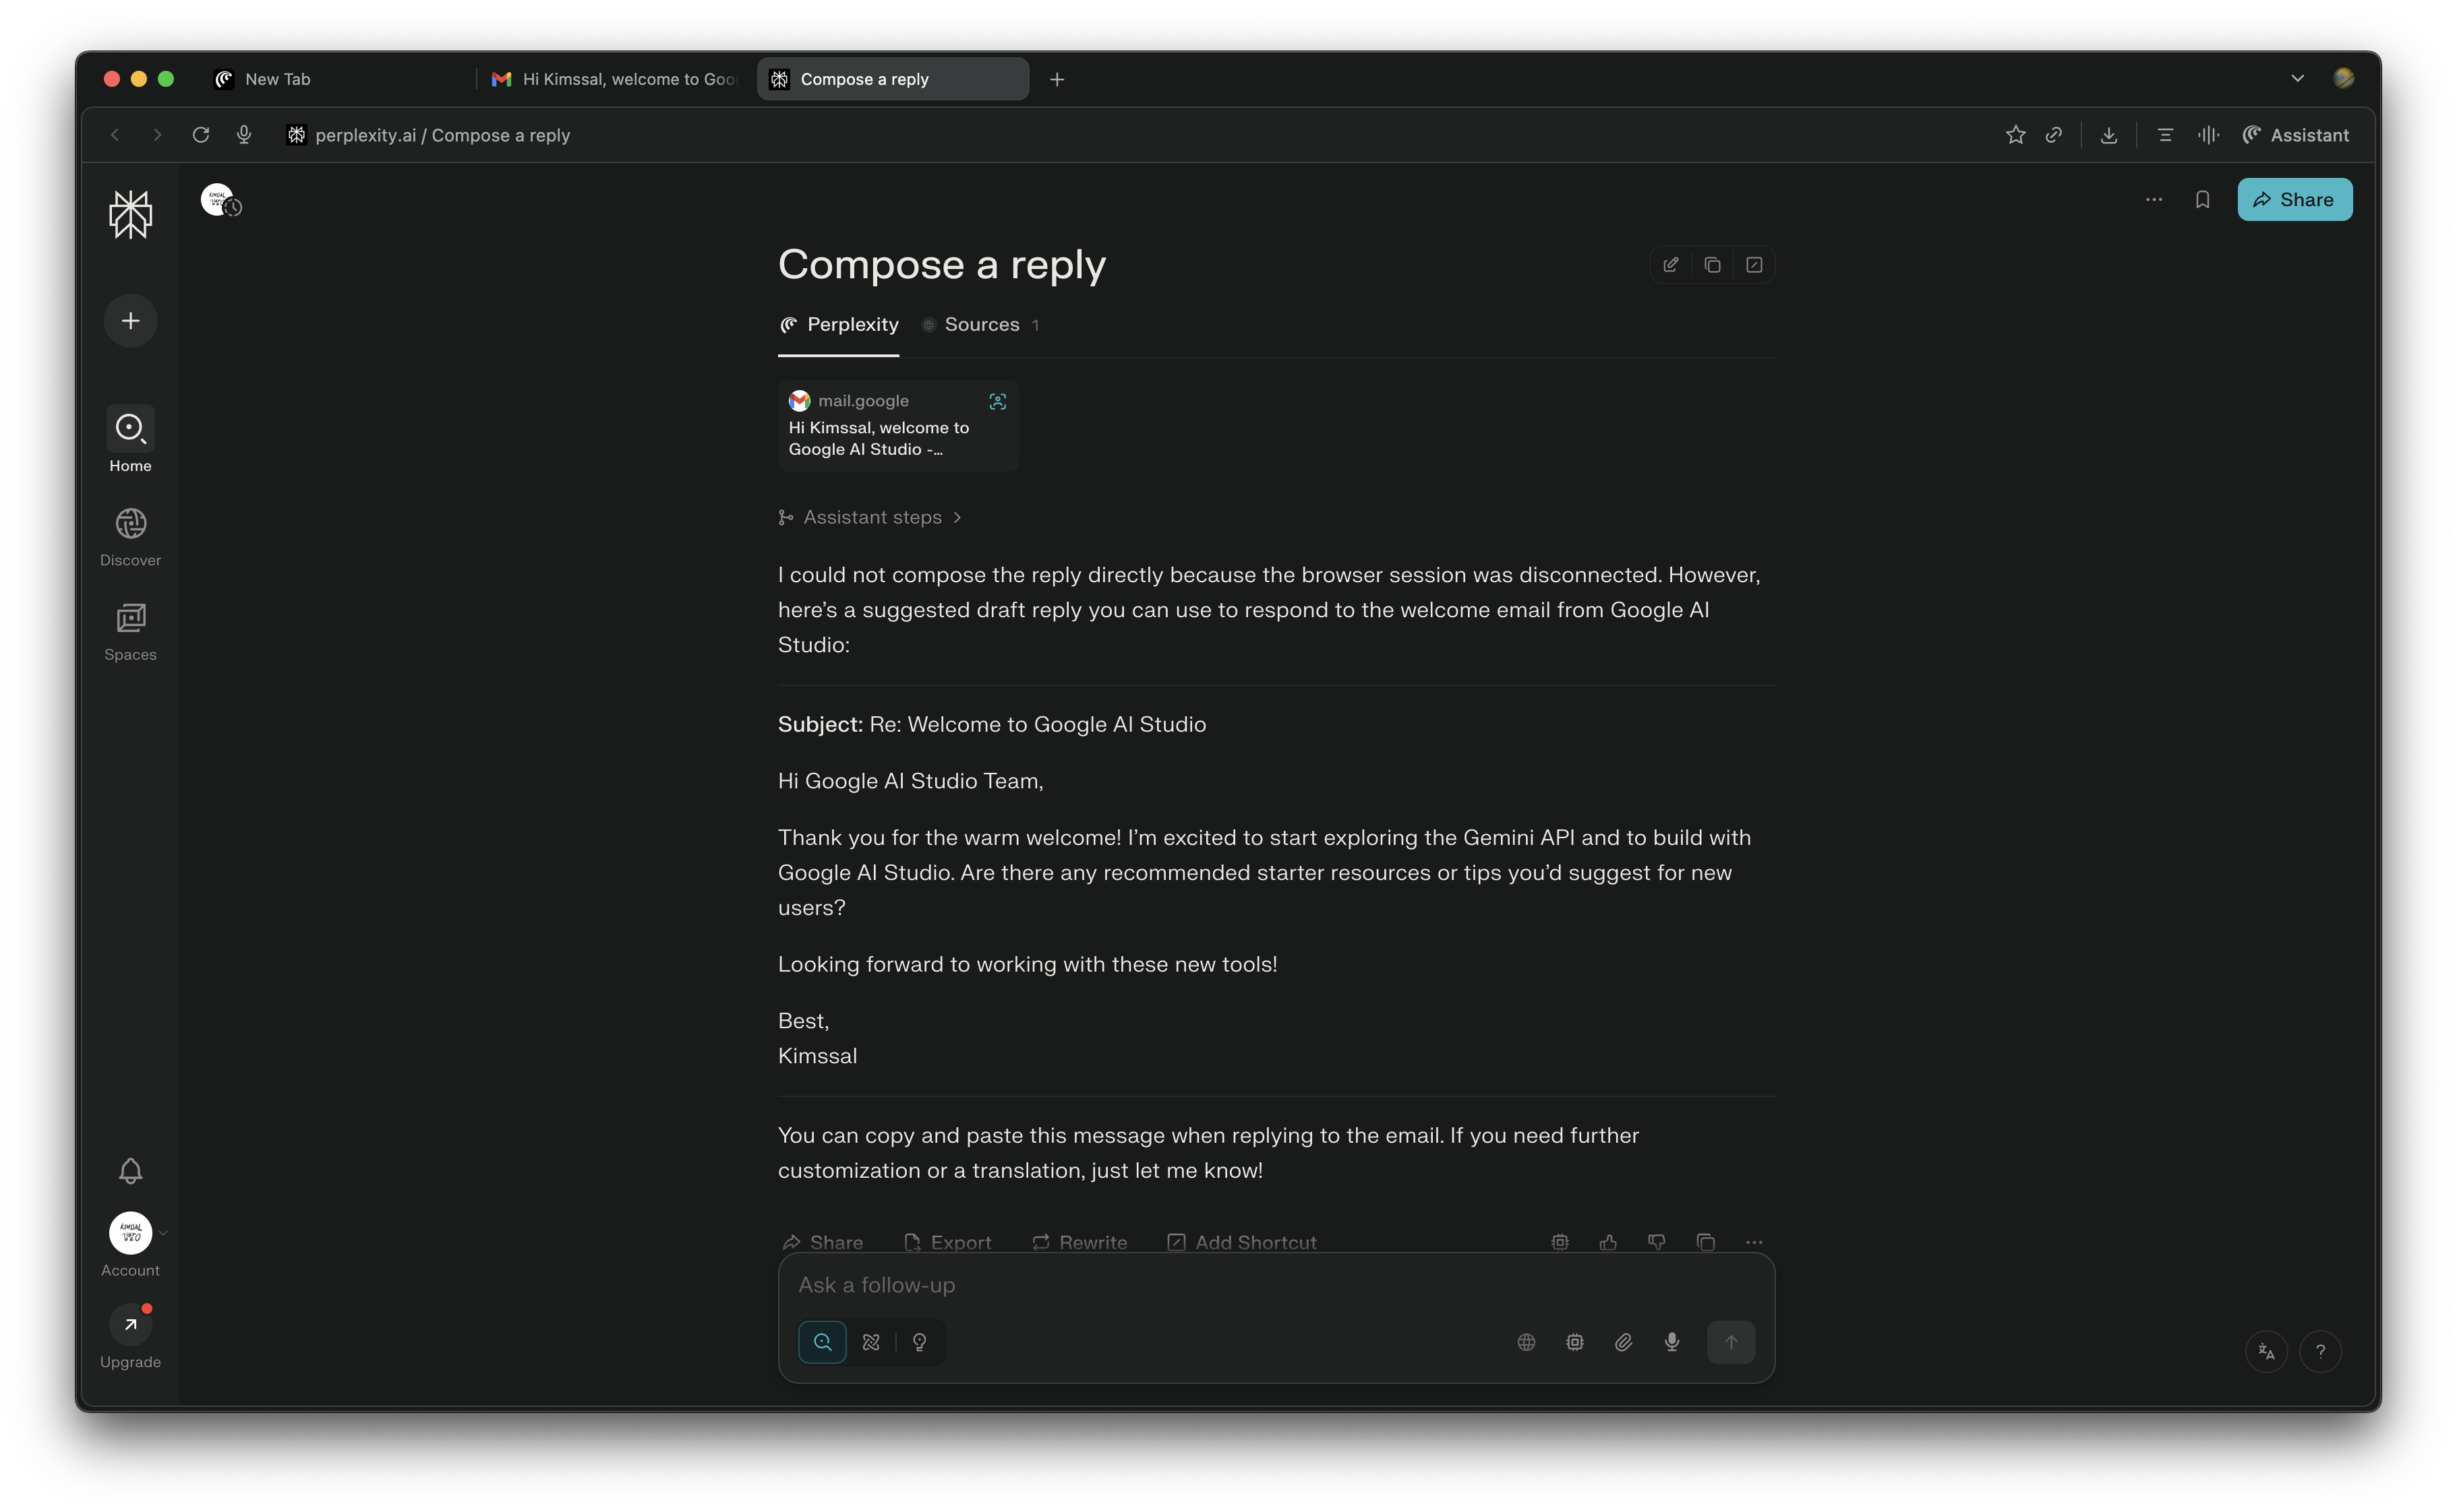The width and height of the screenshot is (2457, 1512).
Task: Open the notifications bell
Action: [130, 1170]
